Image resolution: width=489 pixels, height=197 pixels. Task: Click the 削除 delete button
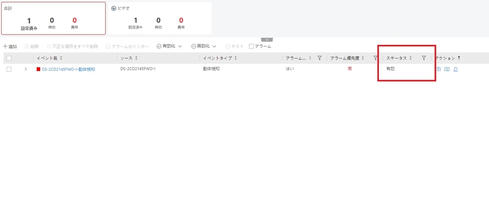(32, 46)
